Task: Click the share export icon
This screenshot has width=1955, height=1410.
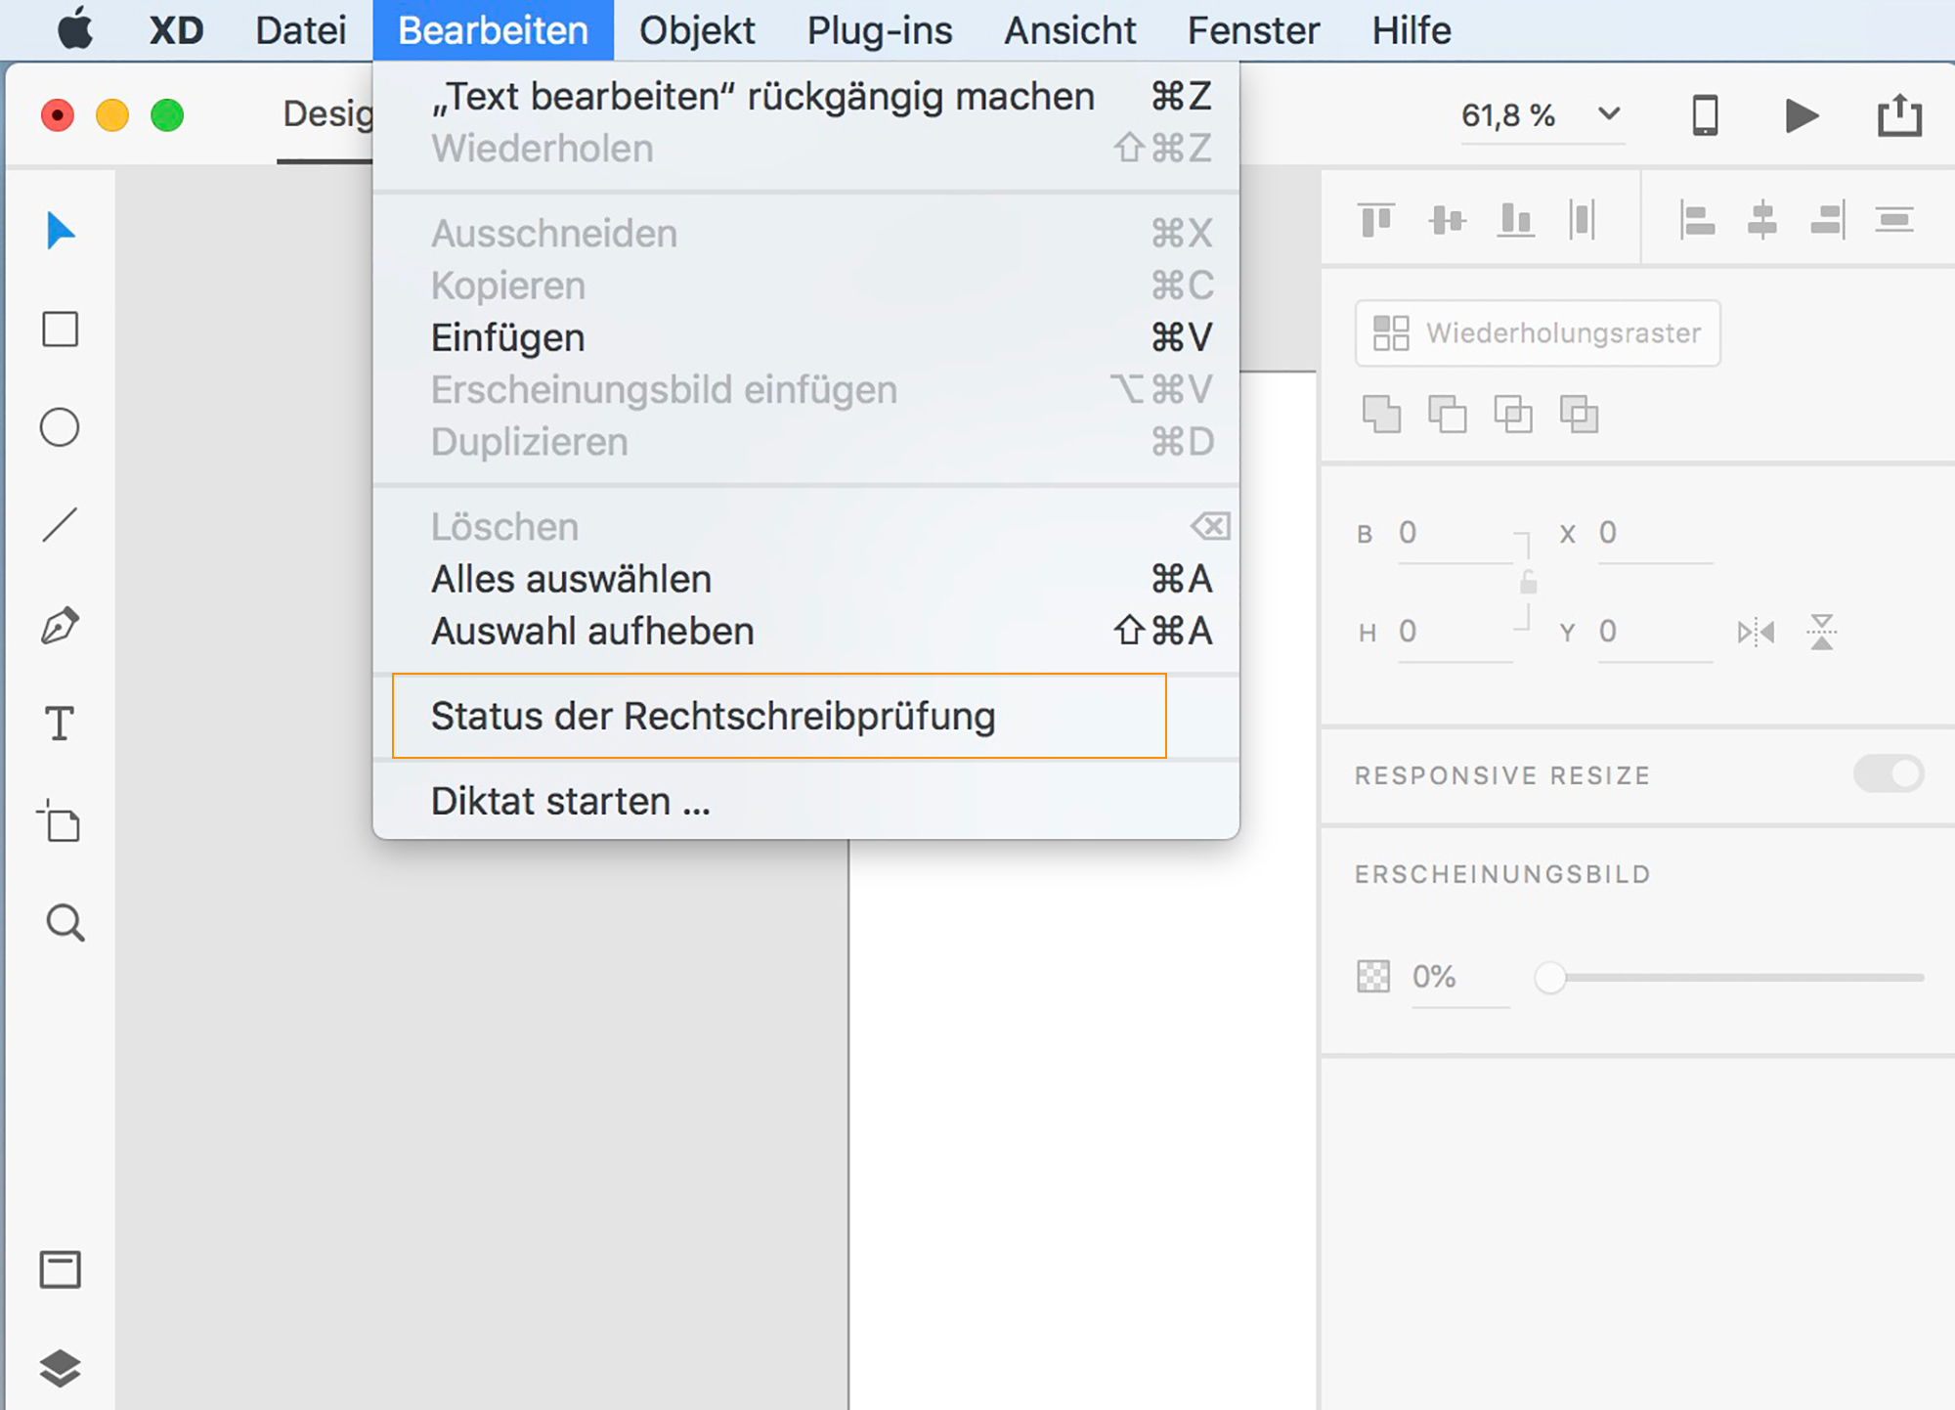Action: [1899, 115]
